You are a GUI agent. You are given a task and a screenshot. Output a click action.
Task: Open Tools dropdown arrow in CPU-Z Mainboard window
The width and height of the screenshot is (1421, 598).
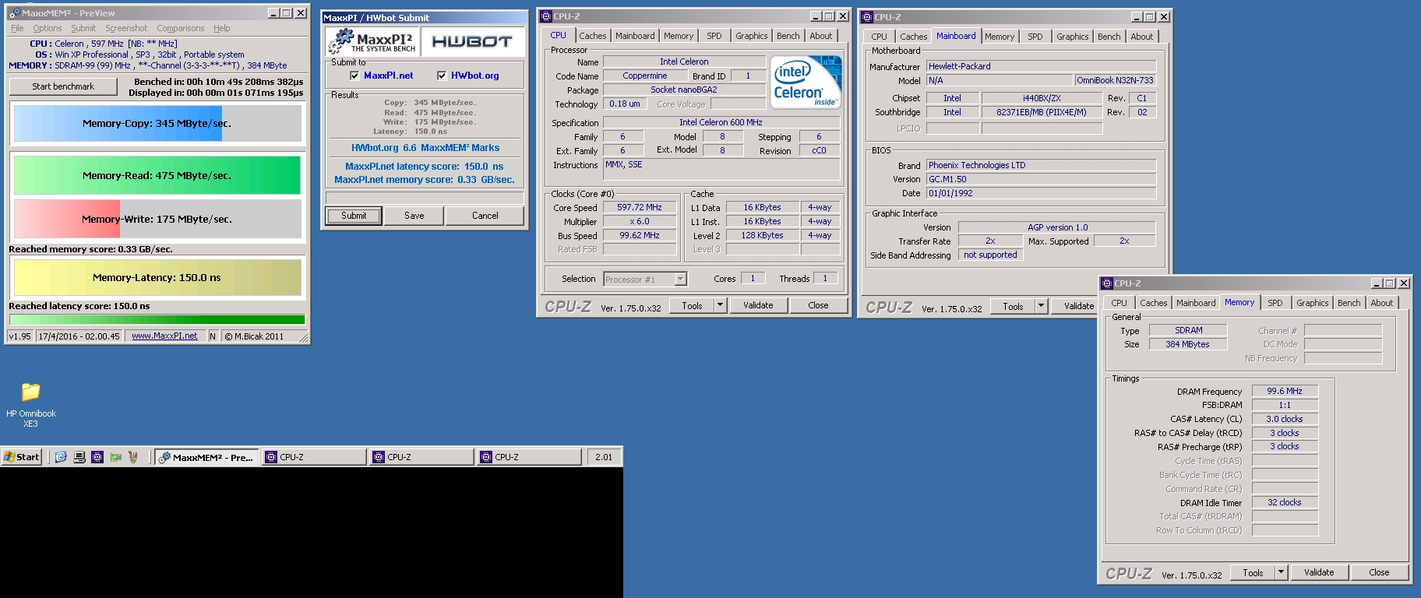click(x=1041, y=307)
